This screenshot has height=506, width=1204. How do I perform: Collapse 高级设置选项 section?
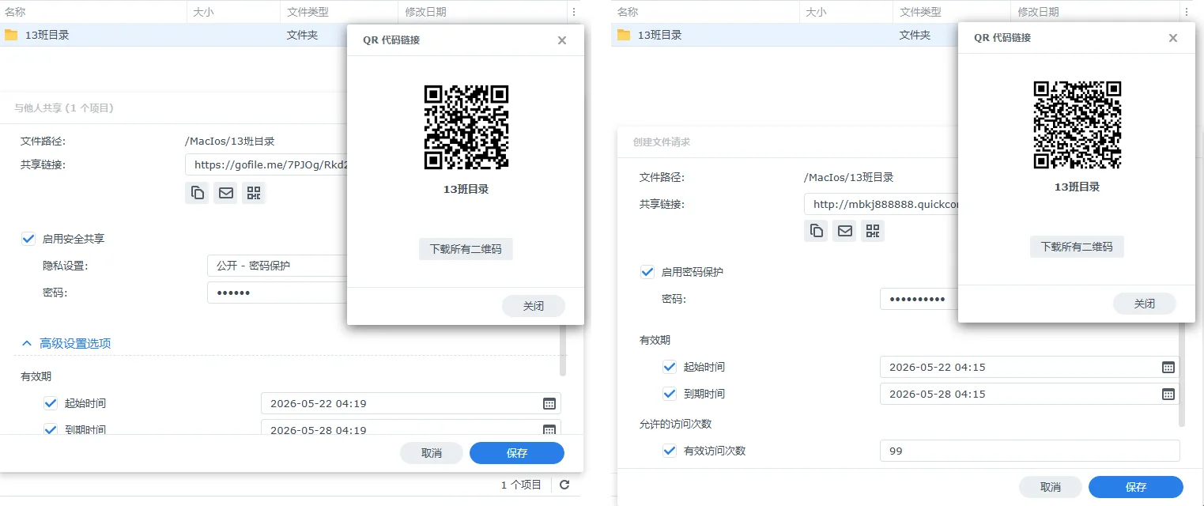click(x=66, y=343)
